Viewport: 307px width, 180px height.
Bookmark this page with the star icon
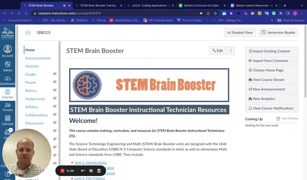point(215,13)
